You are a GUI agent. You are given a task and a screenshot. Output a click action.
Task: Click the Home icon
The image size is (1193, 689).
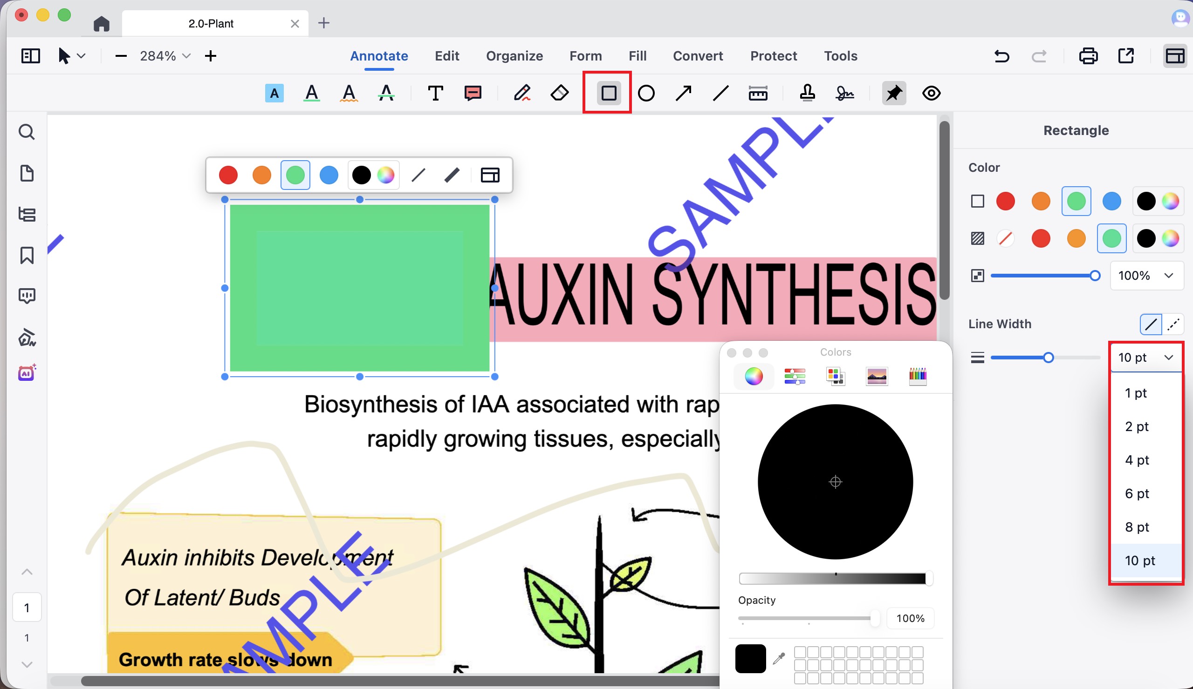tap(101, 23)
